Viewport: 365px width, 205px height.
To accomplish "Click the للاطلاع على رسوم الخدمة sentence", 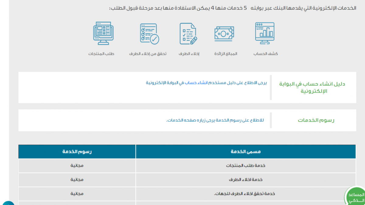I will [215, 120].
